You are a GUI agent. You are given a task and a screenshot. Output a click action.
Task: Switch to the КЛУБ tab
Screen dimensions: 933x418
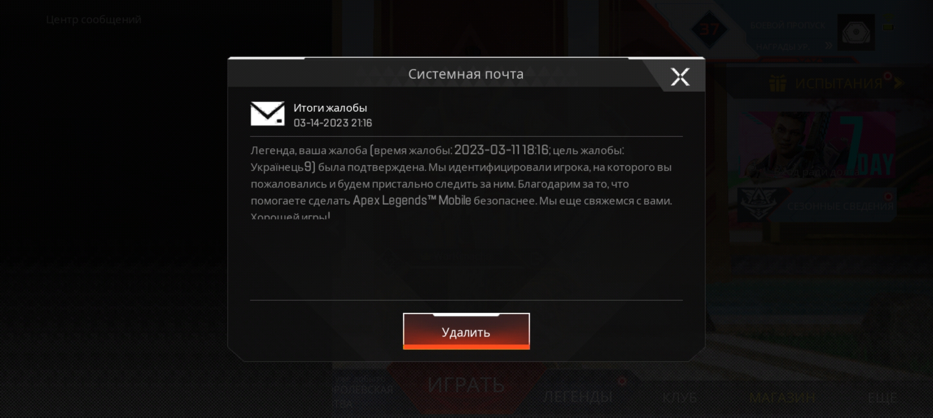pyautogui.click(x=680, y=397)
